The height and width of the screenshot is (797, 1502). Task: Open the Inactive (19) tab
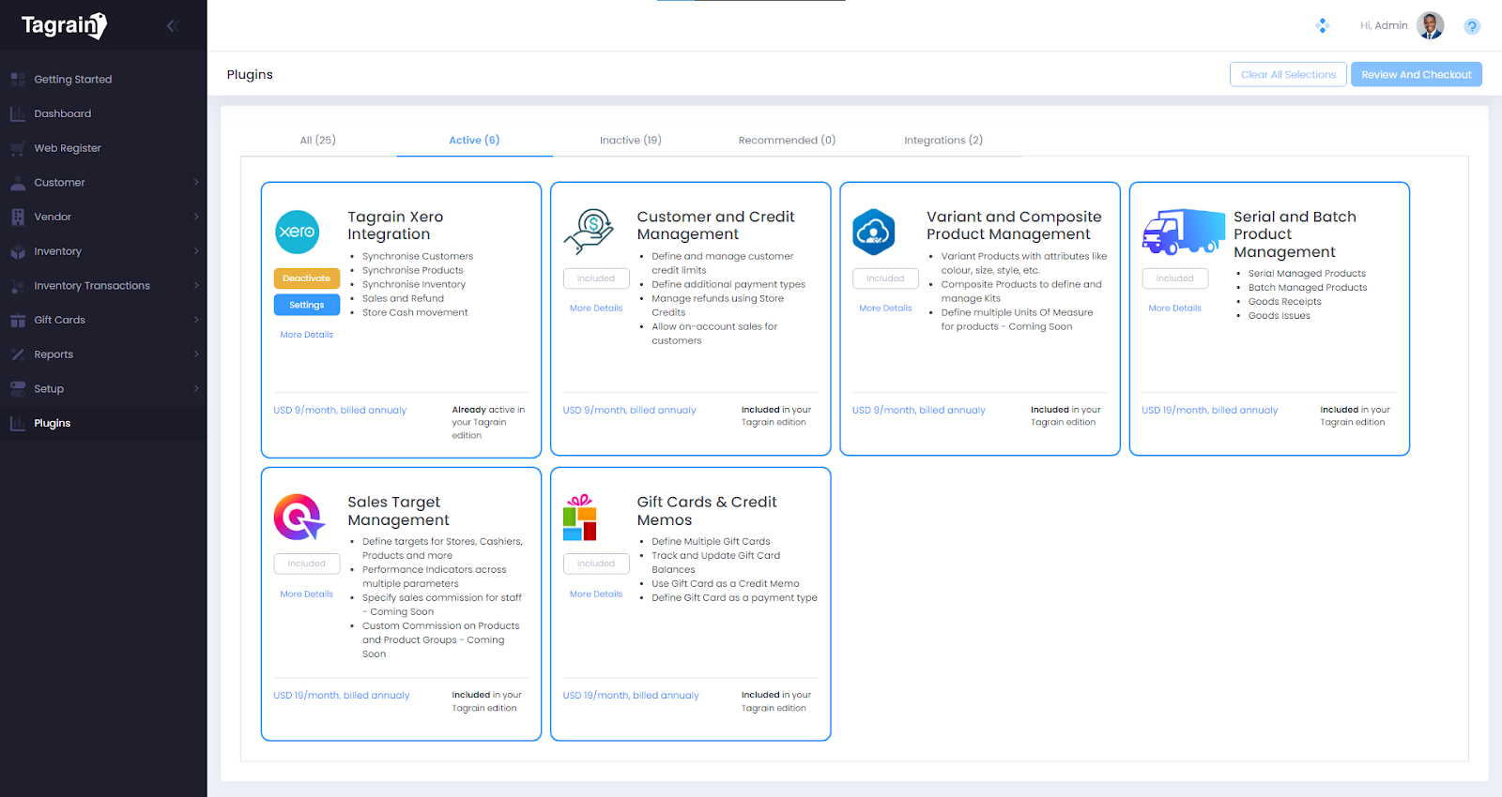[x=631, y=140]
